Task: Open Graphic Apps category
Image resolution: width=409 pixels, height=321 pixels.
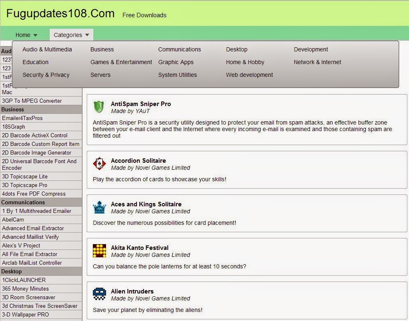Action: [x=176, y=62]
